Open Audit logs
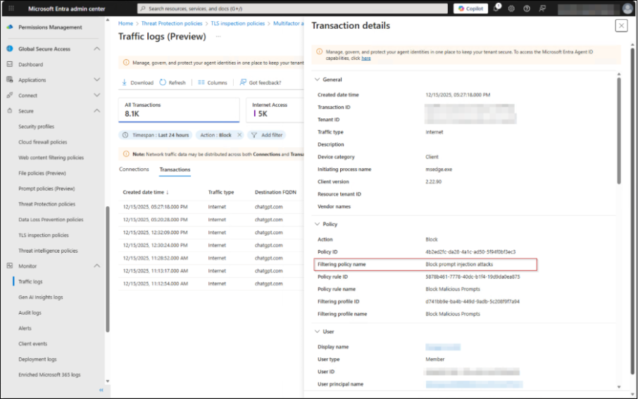Screen dimensions: 638x399 coord(30,312)
